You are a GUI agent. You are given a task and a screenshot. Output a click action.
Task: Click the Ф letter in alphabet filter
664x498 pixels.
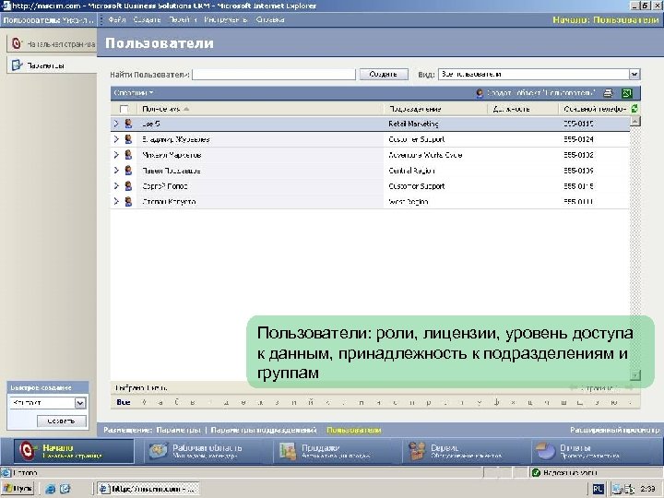[x=496, y=402]
